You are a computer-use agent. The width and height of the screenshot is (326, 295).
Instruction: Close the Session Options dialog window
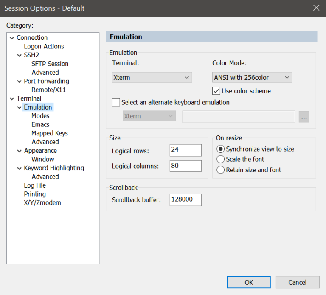pos(316,8)
